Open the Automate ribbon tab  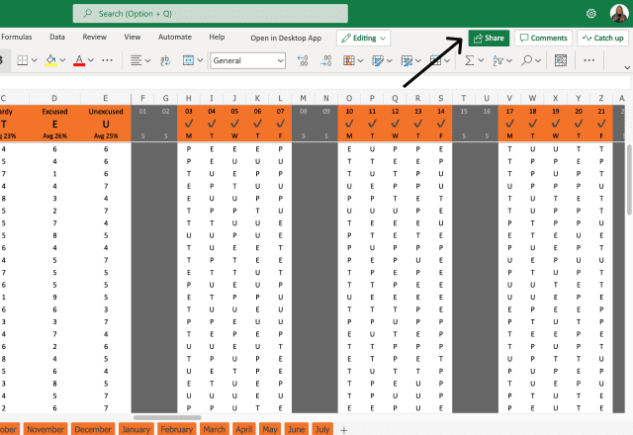click(x=175, y=37)
